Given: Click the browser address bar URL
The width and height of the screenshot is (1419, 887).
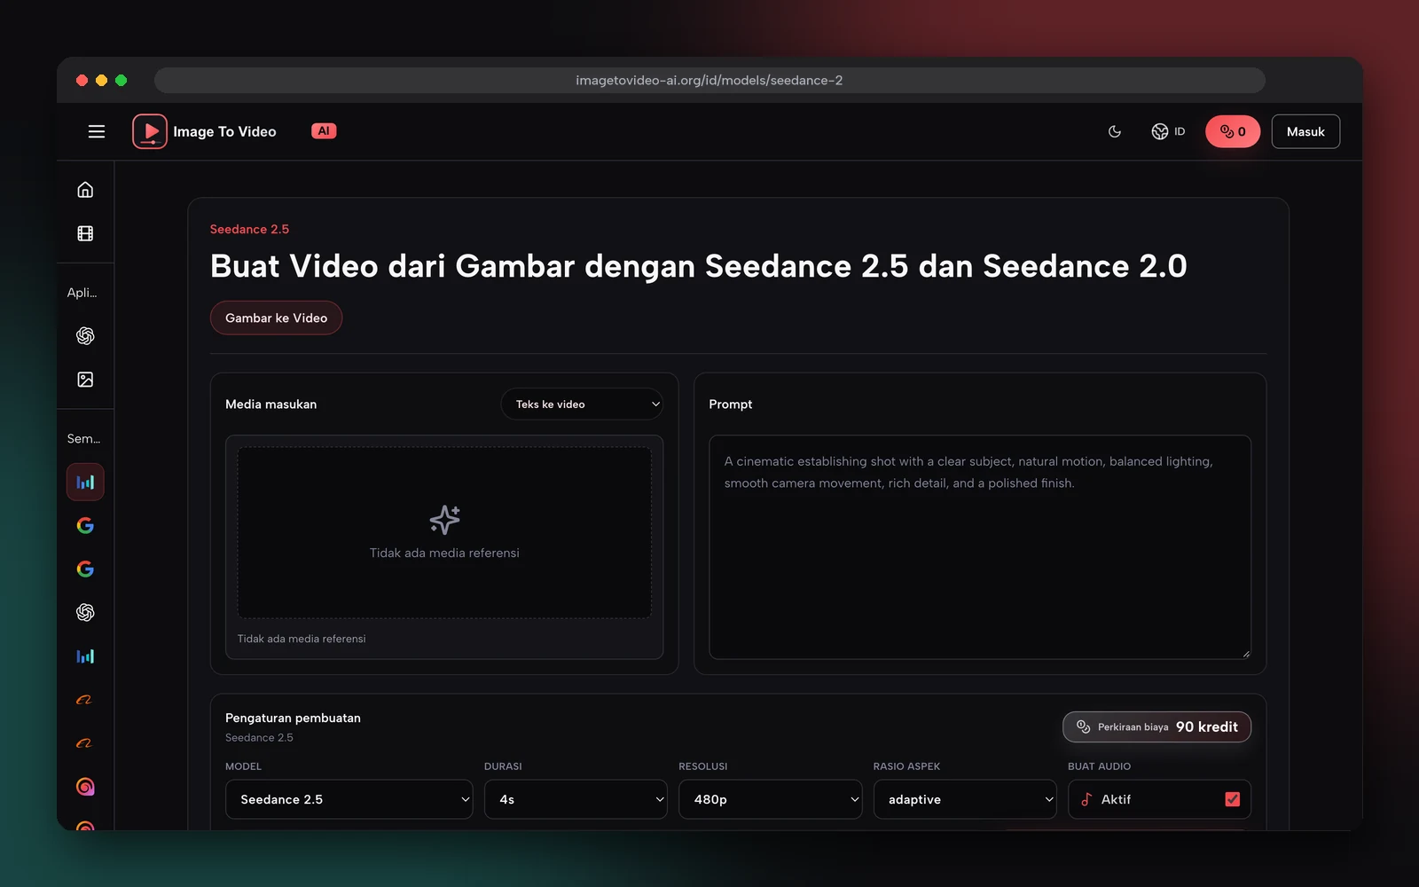Looking at the screenshot, I should tap(709, 80).
